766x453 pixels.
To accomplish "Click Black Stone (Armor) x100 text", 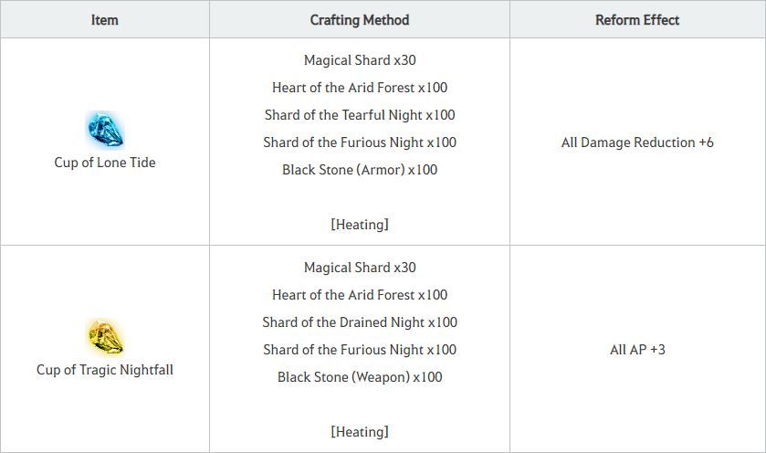I will (360, 170).
